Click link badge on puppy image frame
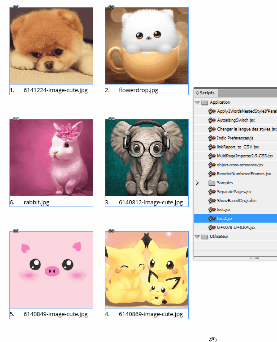 tap(16, 7)
